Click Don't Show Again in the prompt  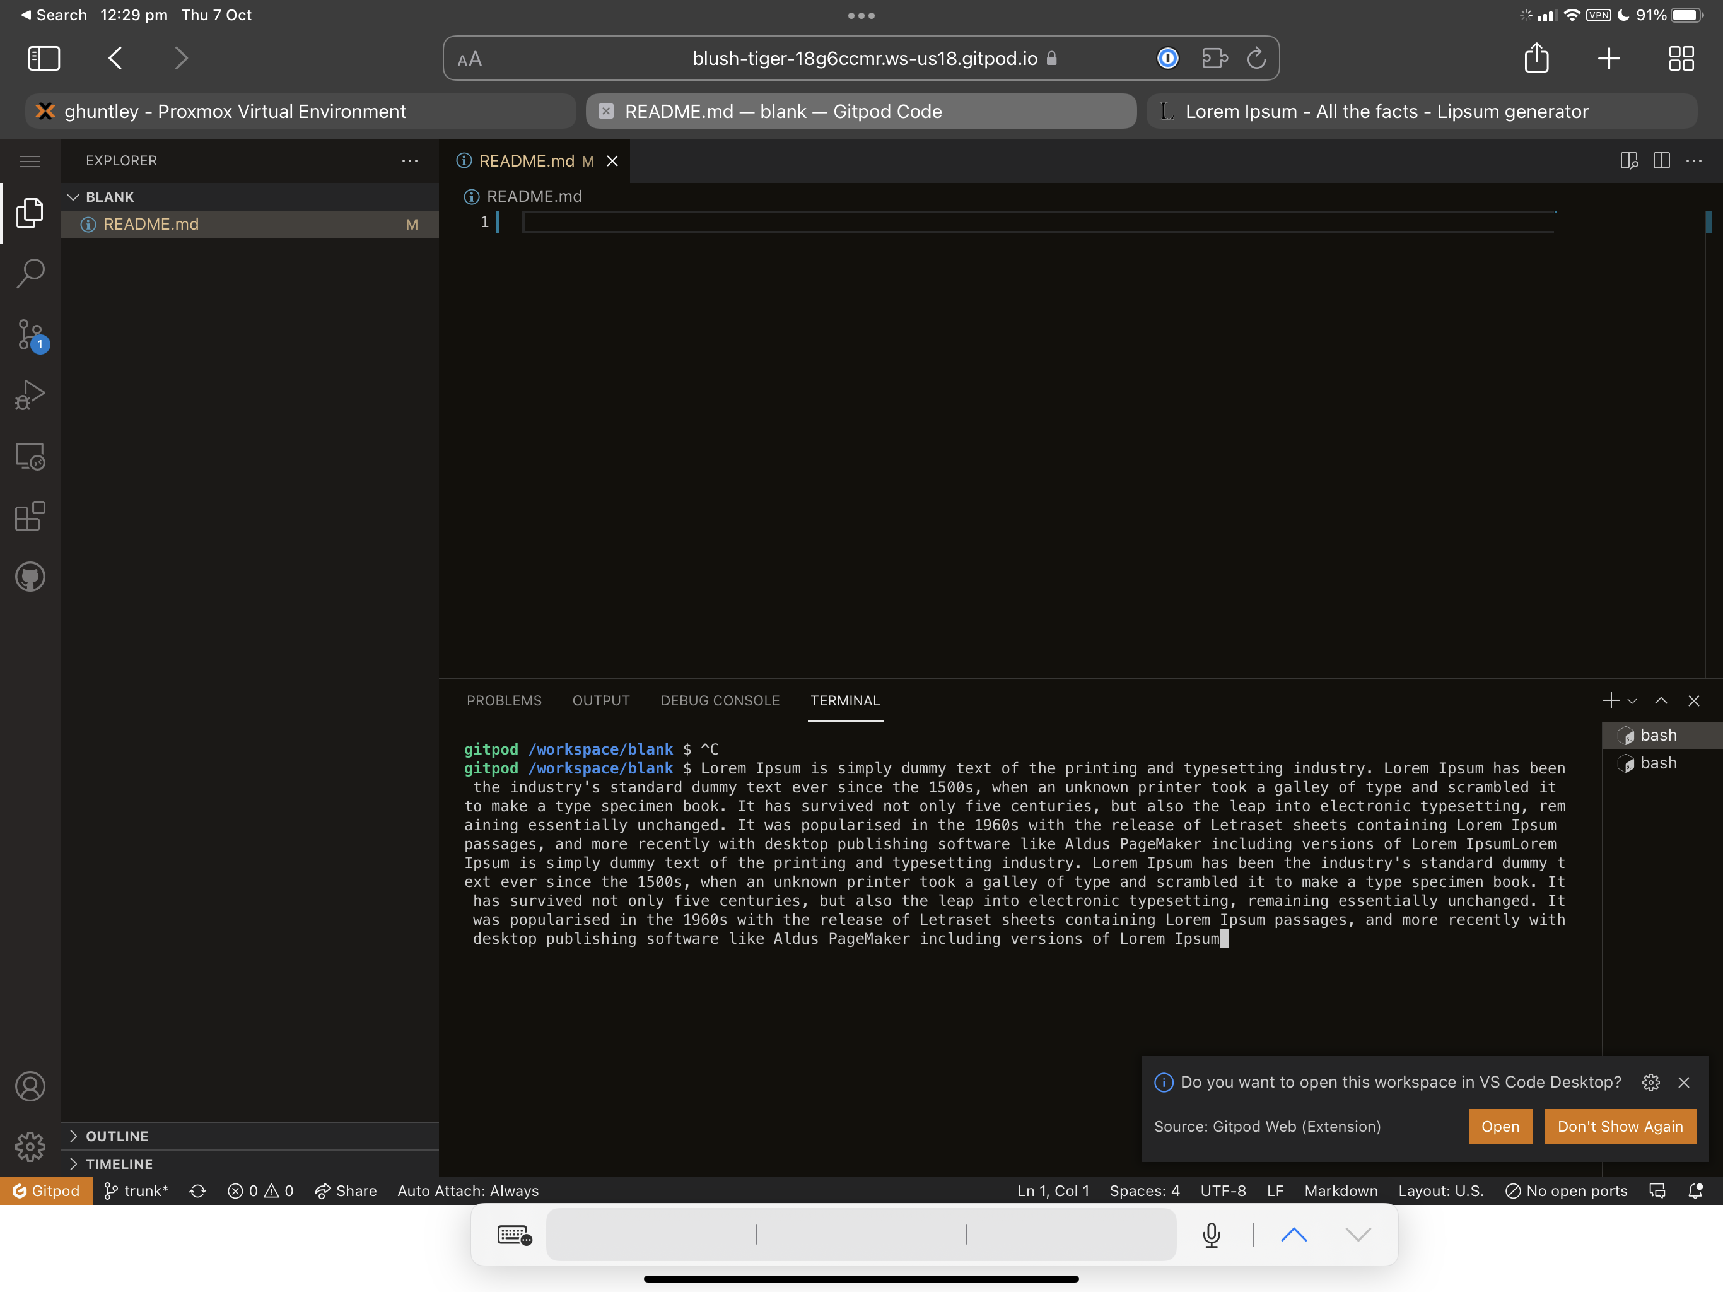tap(1620, 1126)
